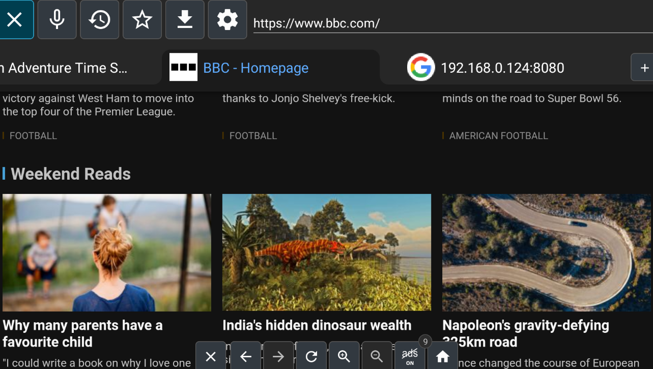Zoom in on the page

point(344,355)
